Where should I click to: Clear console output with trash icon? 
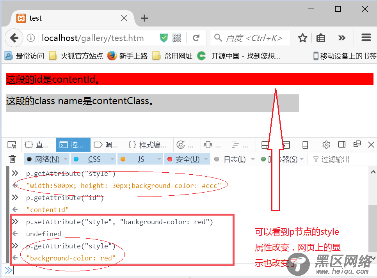pyautogui.click(x=12, y=159)
